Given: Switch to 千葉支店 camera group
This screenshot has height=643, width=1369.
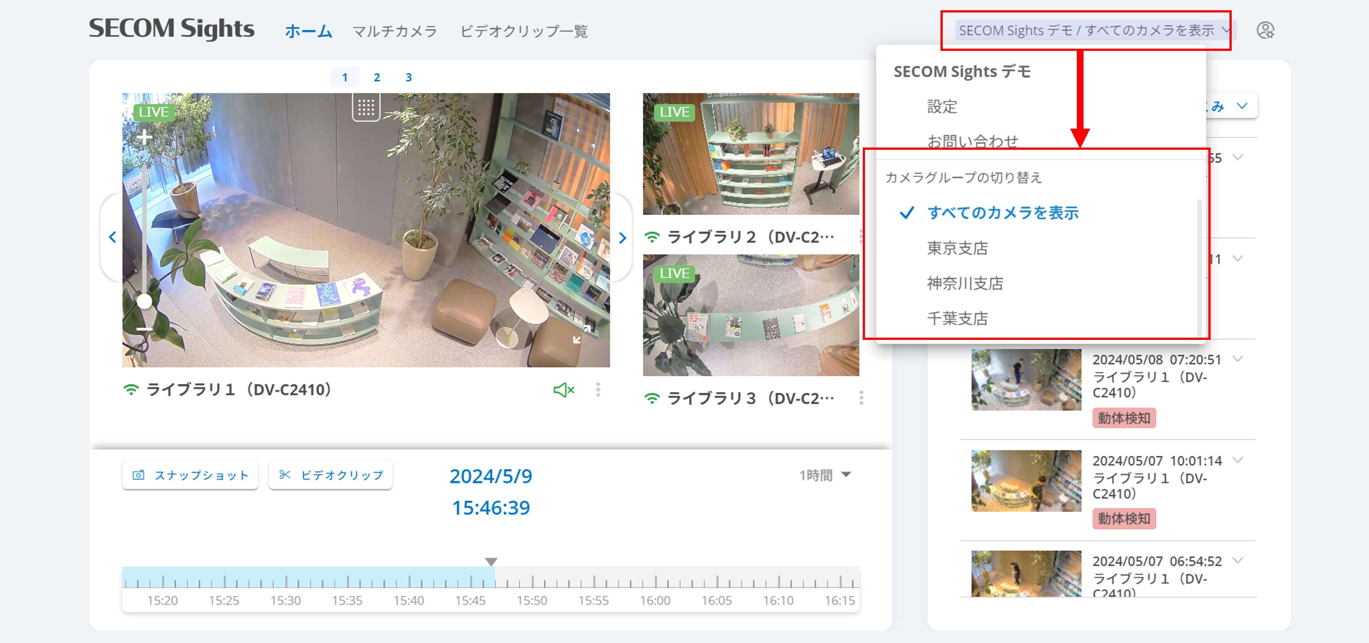Looking at the screenshot, I should pos(957,318).
